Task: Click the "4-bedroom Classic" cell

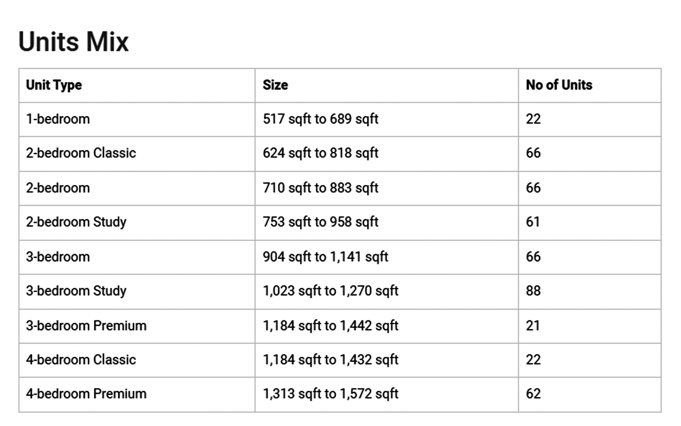Action: (x=81, y=360)
